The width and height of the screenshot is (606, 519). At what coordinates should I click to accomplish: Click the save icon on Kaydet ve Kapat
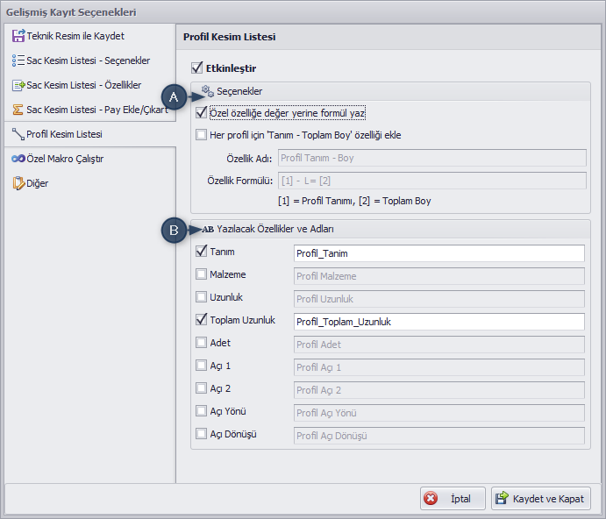click(502, 498)
